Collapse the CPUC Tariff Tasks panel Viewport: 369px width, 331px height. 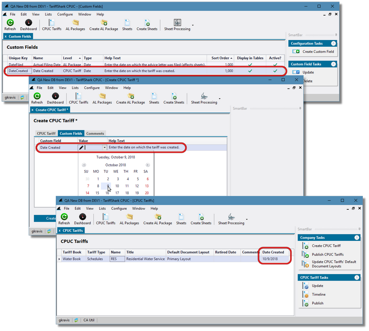(357, 277)
